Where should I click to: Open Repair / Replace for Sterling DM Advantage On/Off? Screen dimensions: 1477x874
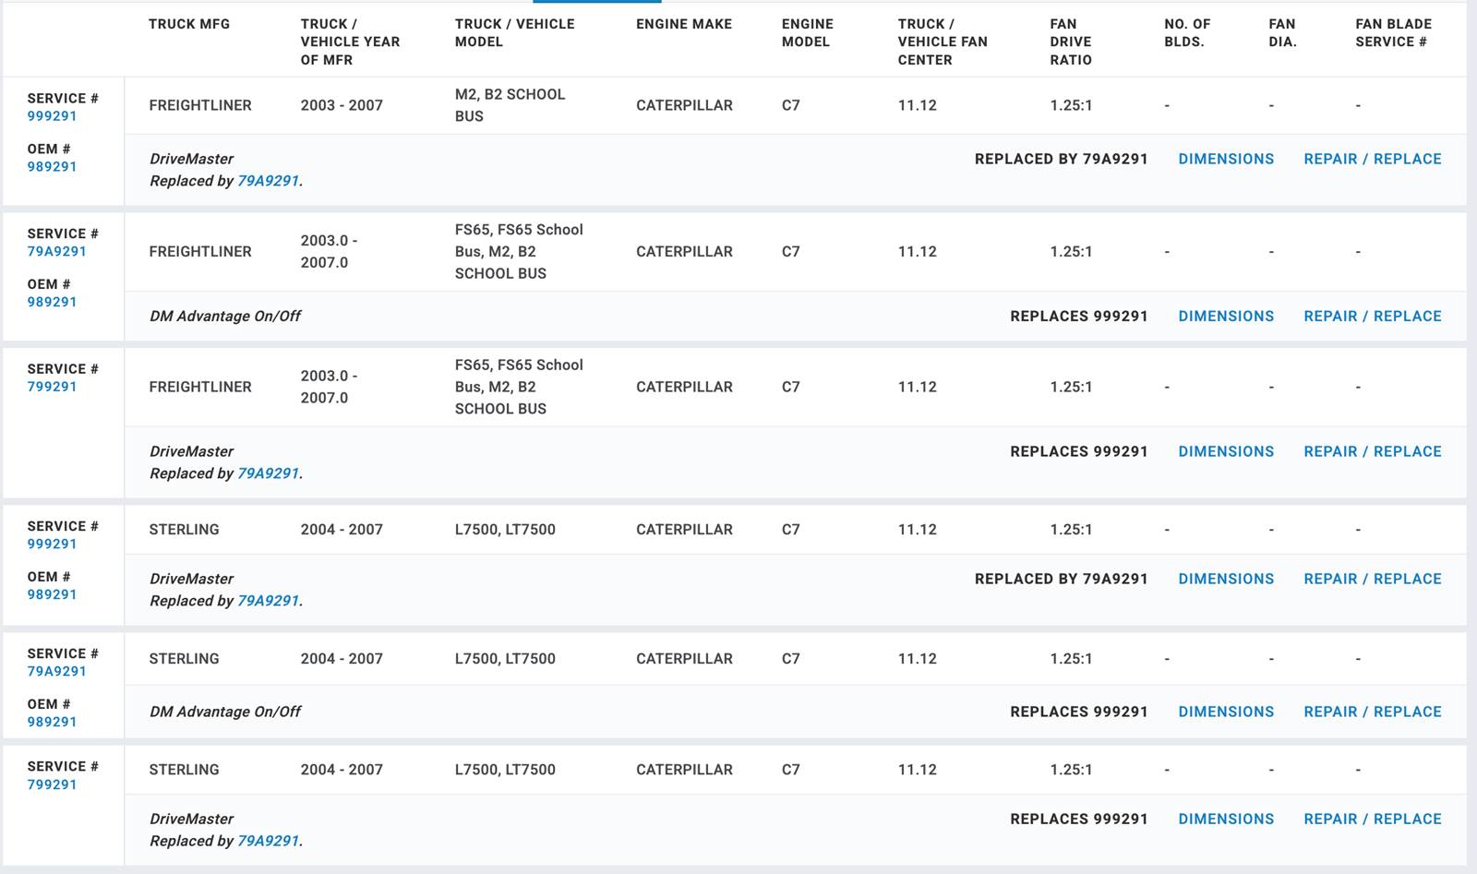point(1372,712)
